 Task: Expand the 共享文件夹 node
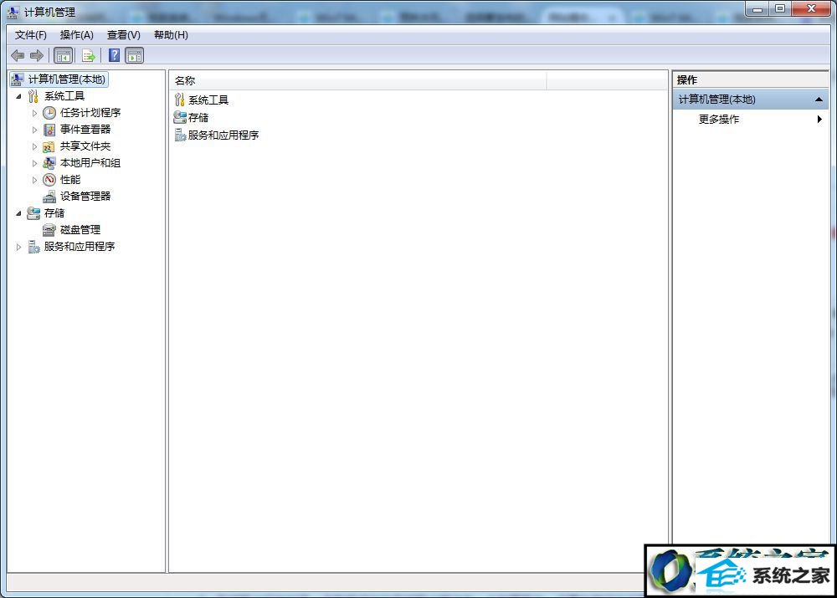click(x=34, y=146)
